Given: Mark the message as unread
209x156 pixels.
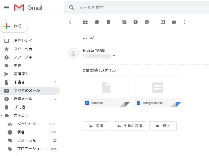Looking at the screenshot, I should 124,22.
